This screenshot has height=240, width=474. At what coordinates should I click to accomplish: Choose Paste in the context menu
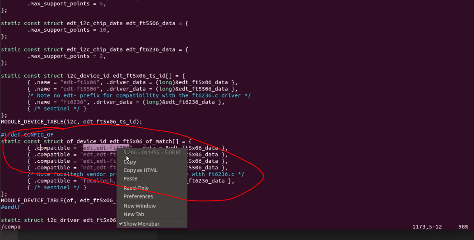(x=130, y=178)
